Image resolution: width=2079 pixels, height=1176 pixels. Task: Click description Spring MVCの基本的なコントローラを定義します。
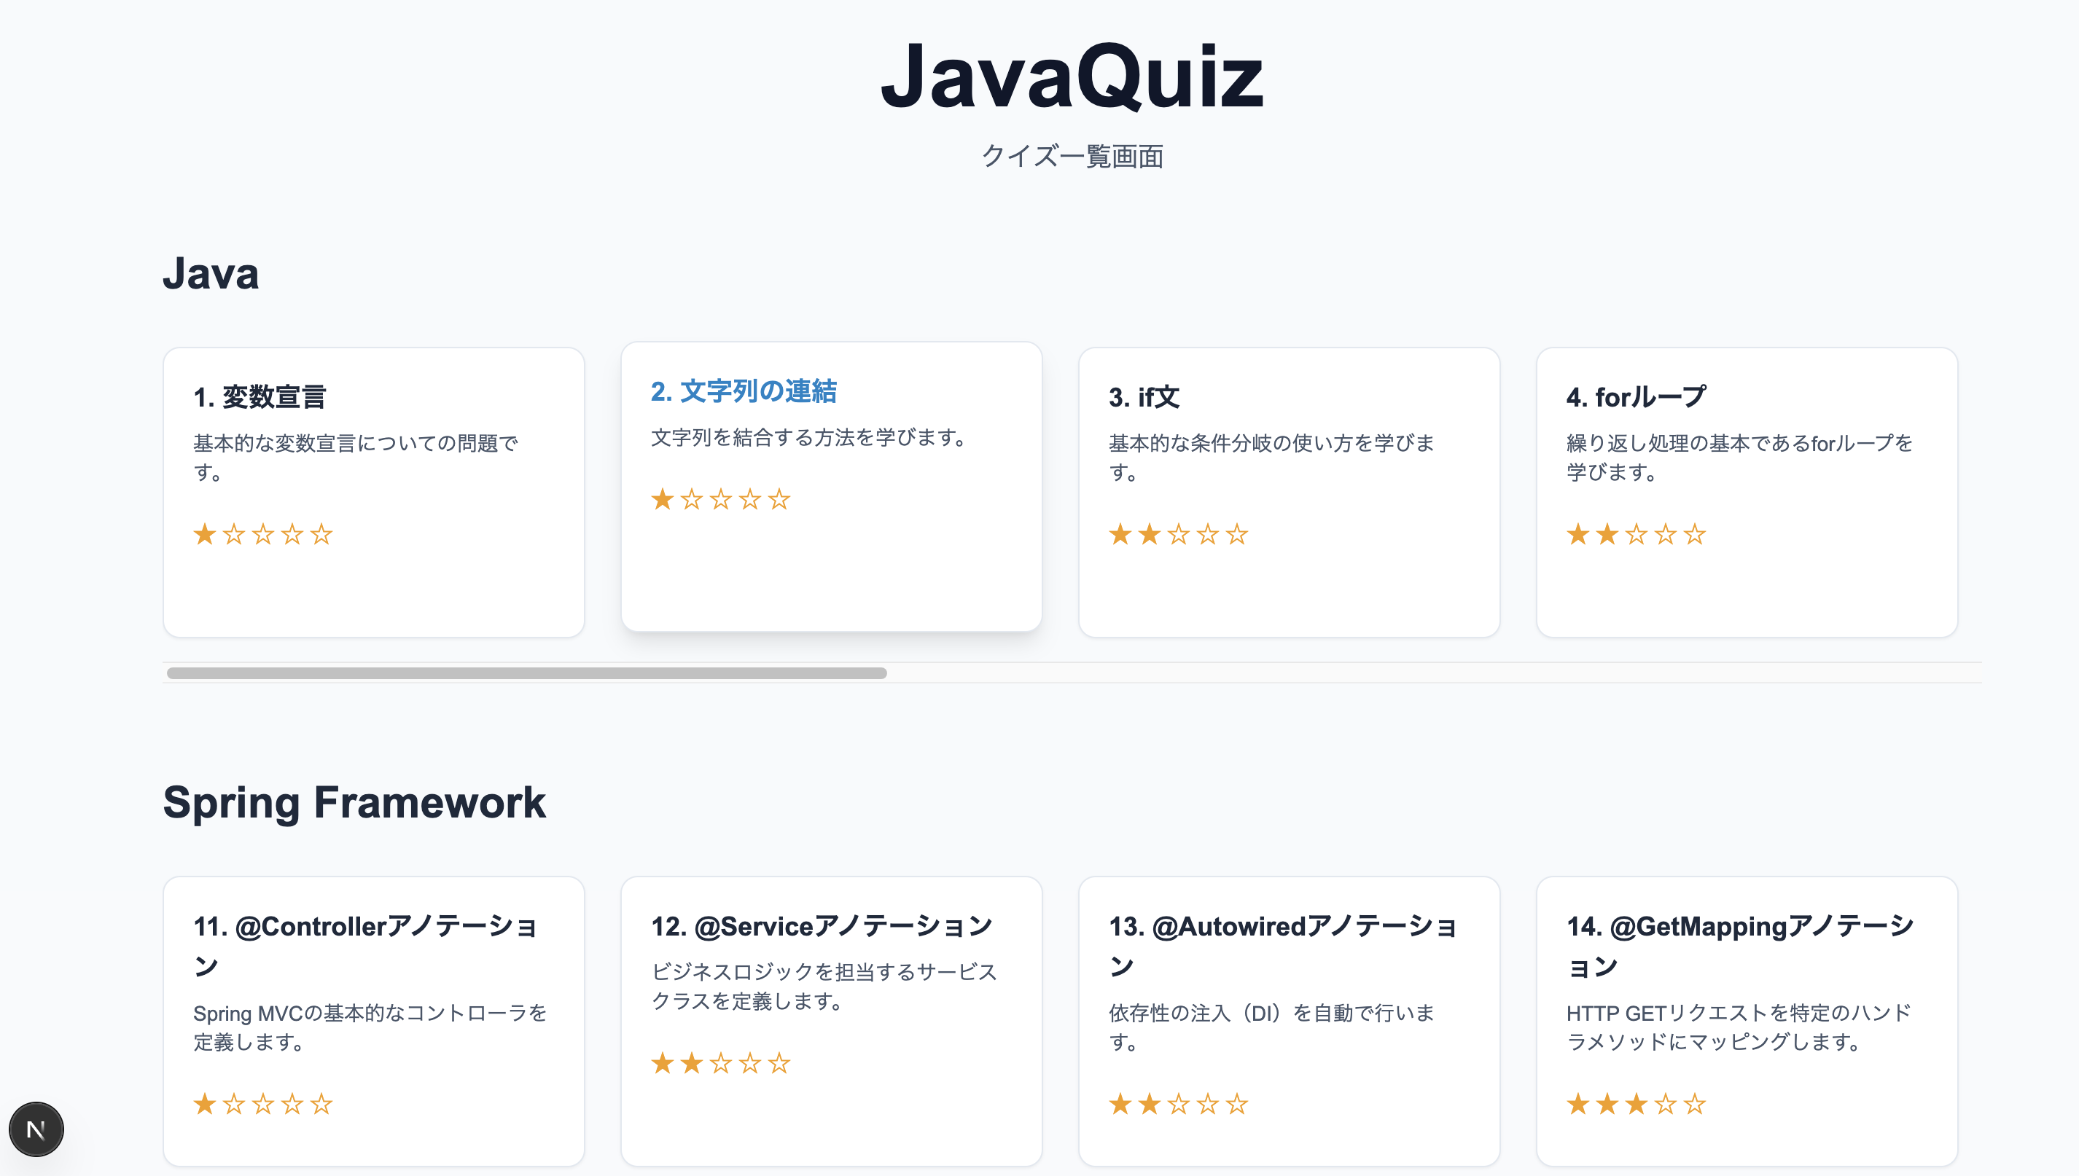[x=370, y=1027]
